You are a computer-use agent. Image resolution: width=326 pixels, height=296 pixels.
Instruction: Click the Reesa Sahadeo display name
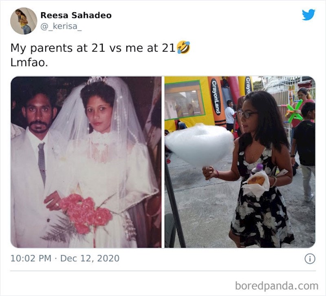click(76, 15)
